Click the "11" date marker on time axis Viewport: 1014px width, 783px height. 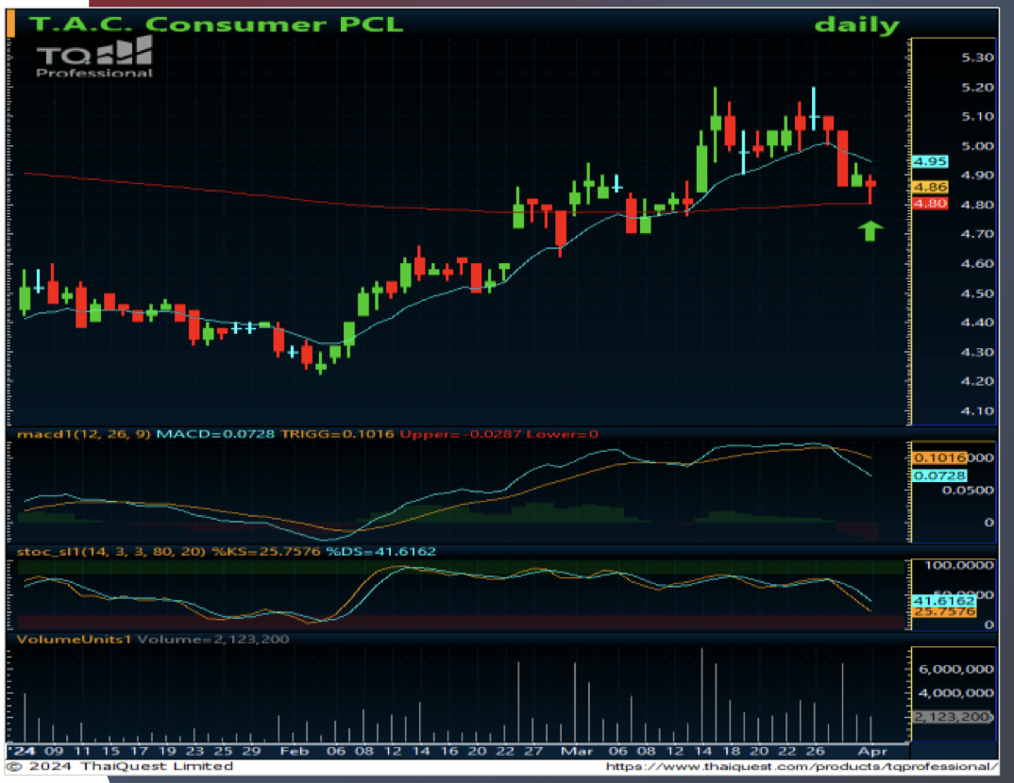pos(82,751)
